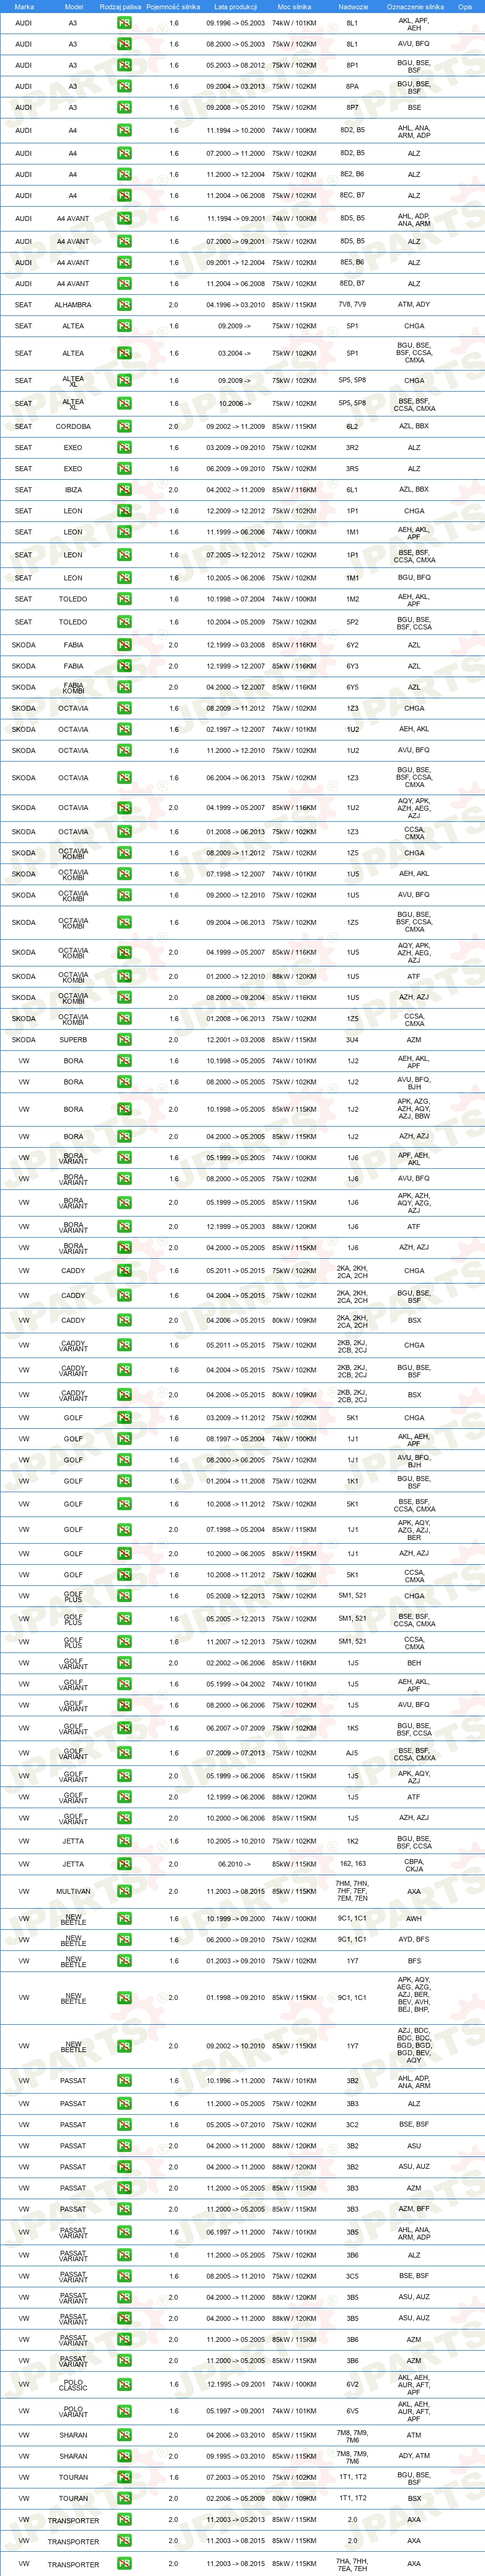Click the Marka column header
Screen dimensions: 485x2576
tap(24, 6)
